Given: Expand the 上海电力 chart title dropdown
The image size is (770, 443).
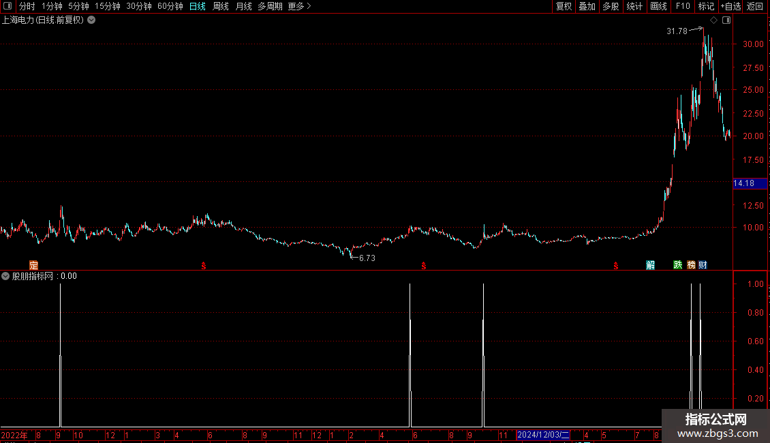Looking at the screenshot, I should pos(91,20).
